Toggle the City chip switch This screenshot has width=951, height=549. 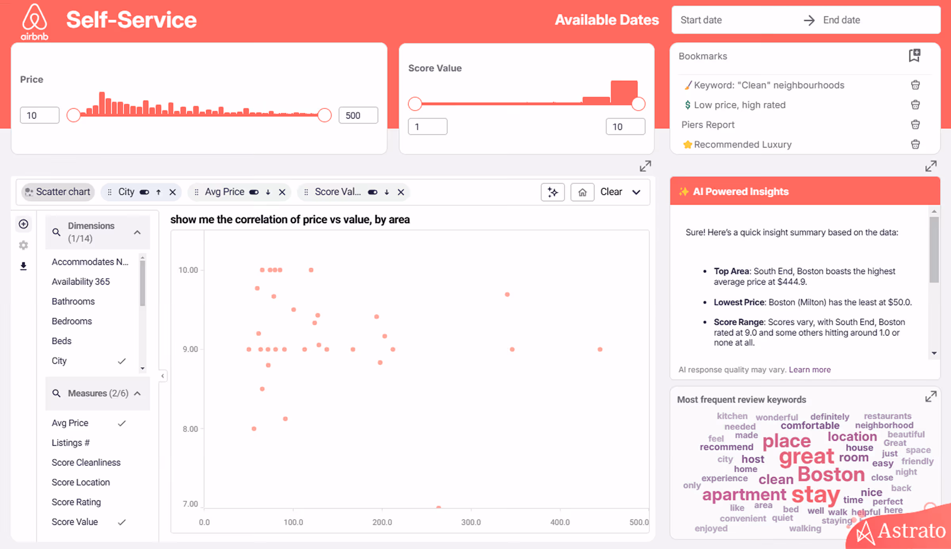coord(145,192)
